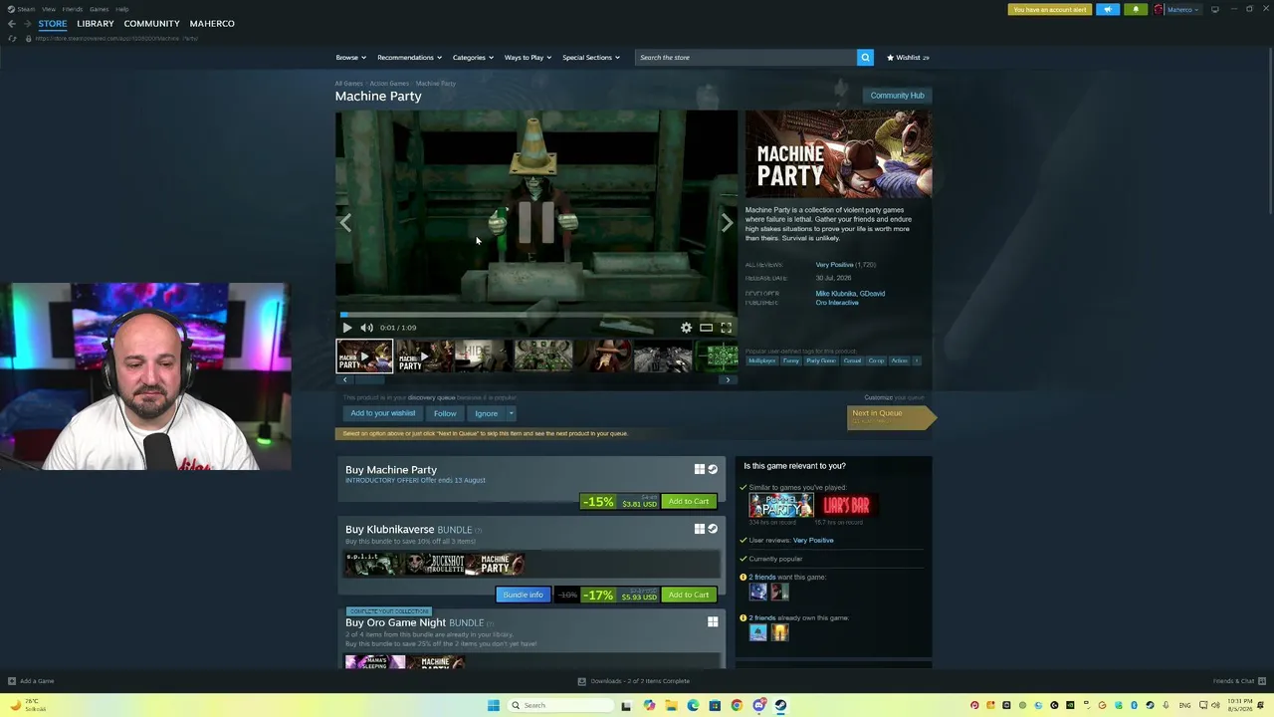
Task: Click the account alert notification banner
Action: pyautogui.click(x=1050, y=10)
